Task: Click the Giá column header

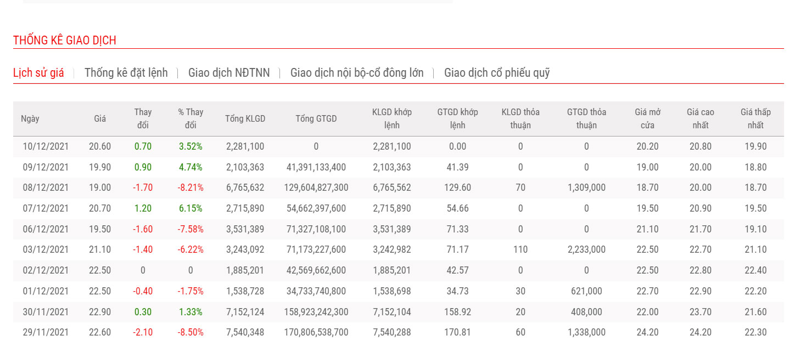Action: [100, 119]
